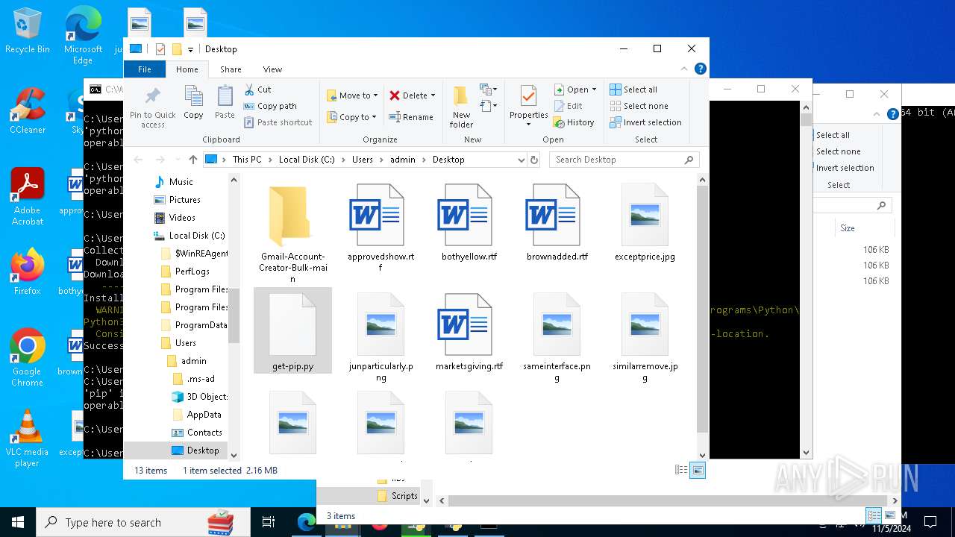The width and height of the screenshot is (955, 537).
Task: Select Videos in navigation pane
Action: (x=182, y=218)
